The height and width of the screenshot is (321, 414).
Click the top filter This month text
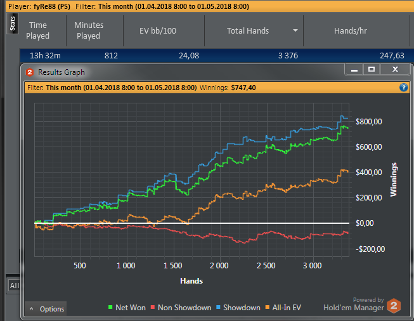tap(174, 6)
